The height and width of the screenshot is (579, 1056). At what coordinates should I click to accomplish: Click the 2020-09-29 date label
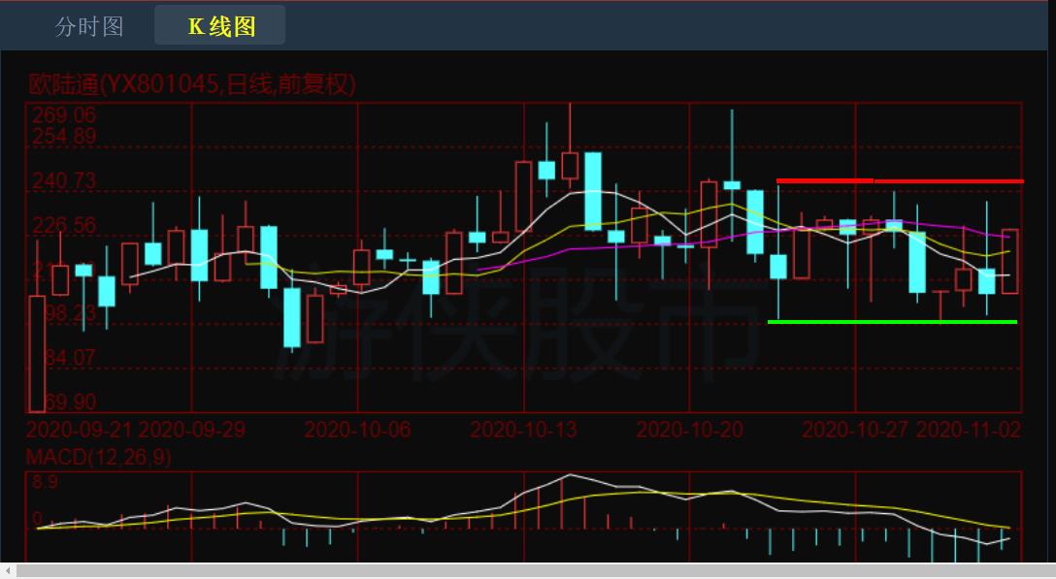click(x=192, y=430)
